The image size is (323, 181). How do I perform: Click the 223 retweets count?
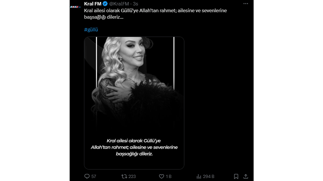pyautogui.click(x=132, y=176)
